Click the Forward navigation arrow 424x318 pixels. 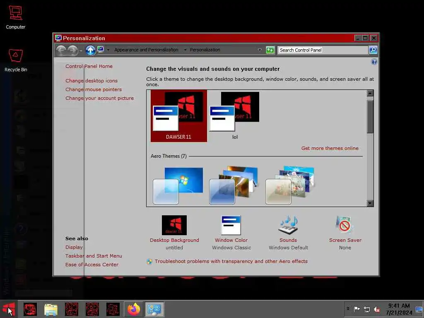tap(72, 50)
